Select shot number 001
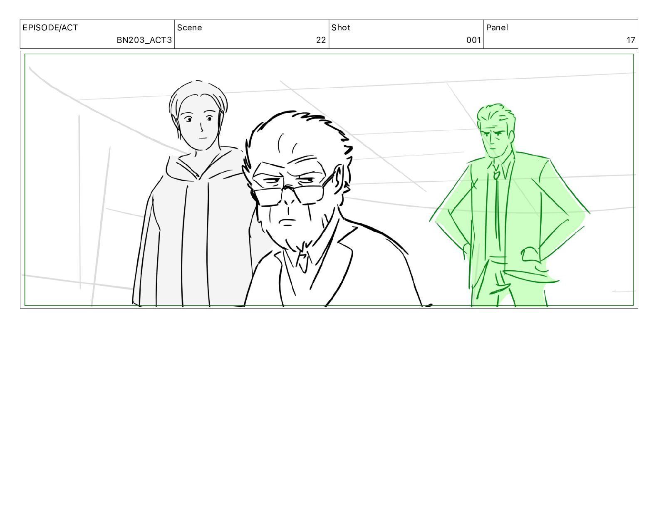Image resolution: width=659 pixels, height=509 pixels. 473,40
